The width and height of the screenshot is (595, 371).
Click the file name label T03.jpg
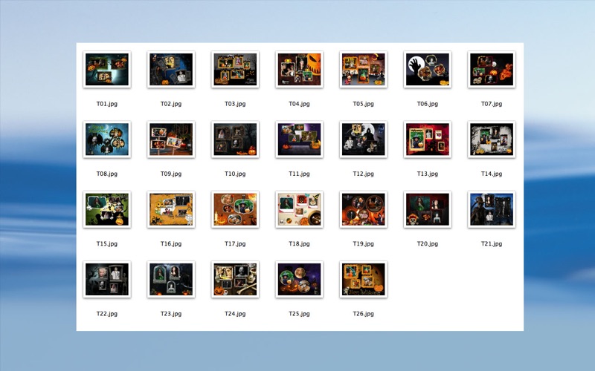pos(235,104)
